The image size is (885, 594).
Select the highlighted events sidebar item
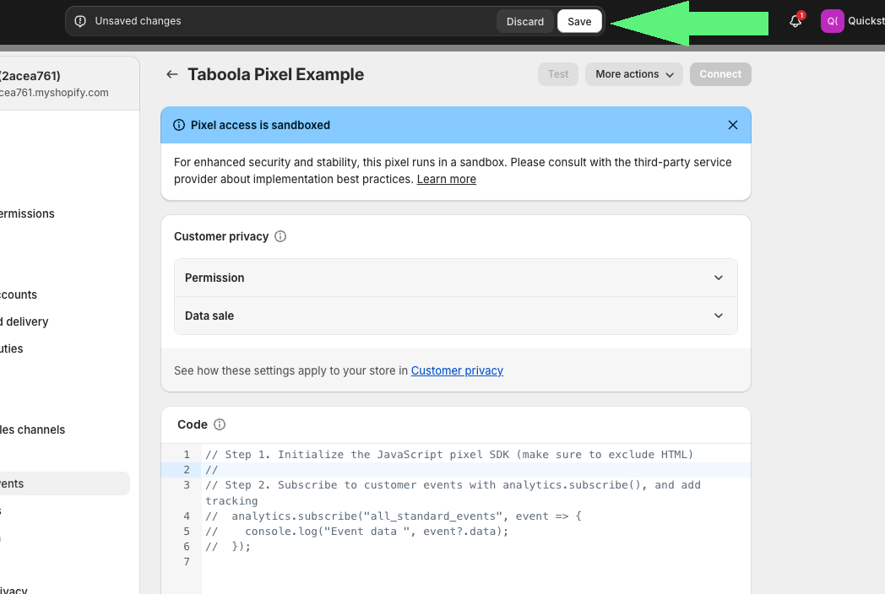pos(64,483)
